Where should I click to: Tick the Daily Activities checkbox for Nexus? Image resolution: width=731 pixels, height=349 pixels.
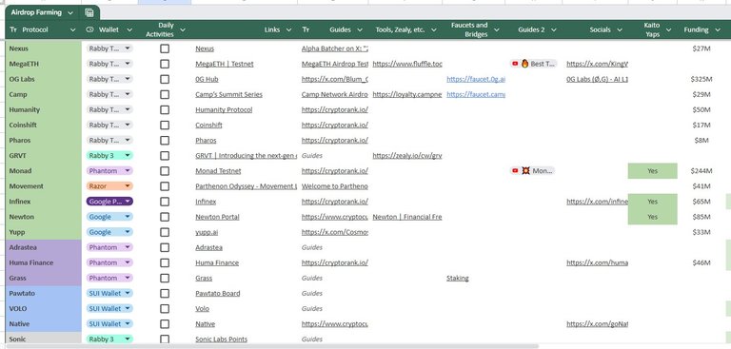tap(165, 48)
